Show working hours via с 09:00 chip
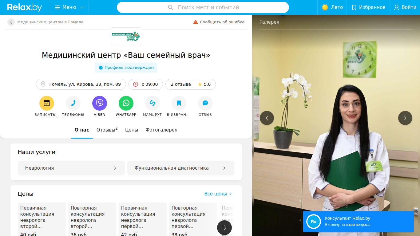Screen dimensions: 420x236 146,84
